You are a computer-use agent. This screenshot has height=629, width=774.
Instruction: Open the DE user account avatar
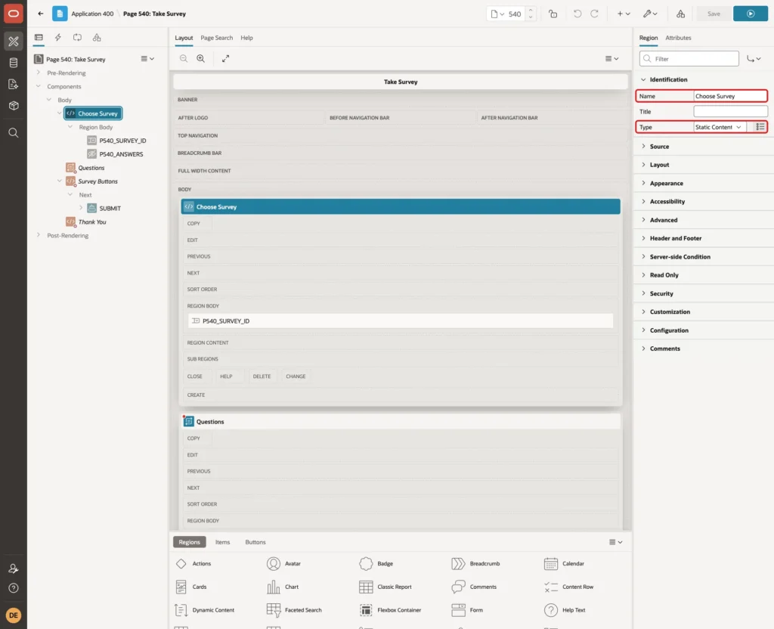tap(14, 615)
